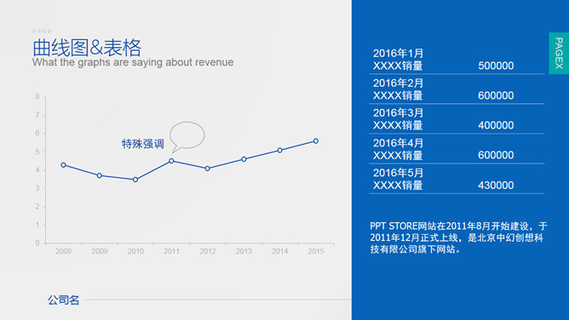Viewport: 569px width, 320px height.
Task: Click the 2013 data point marker
Action: tap(244, 159)
